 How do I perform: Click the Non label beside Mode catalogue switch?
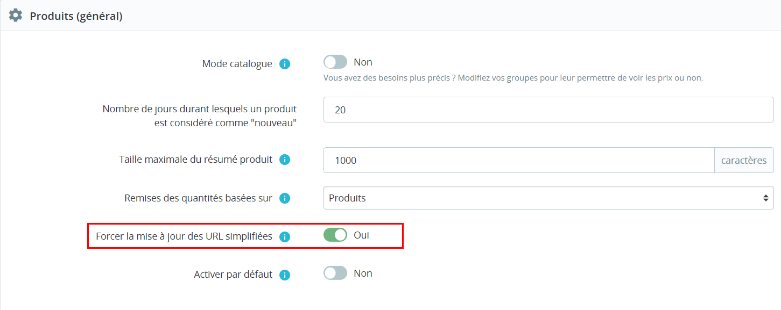[x=363, y=62]
